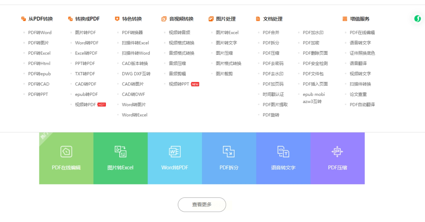Viewport: 425px width, 222px height.
Task: Open the PDF转Word link
Action: (x=40, y=33)
